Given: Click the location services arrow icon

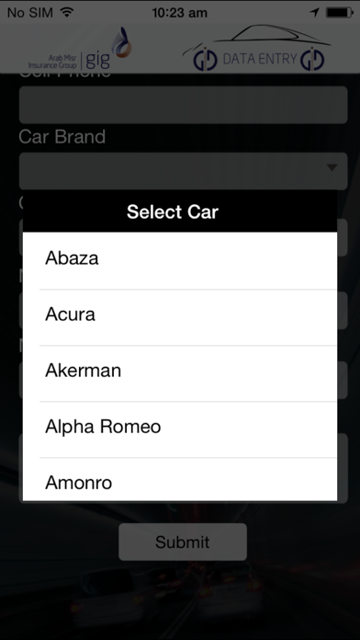Looking at the screenshot, I should 314,13.
